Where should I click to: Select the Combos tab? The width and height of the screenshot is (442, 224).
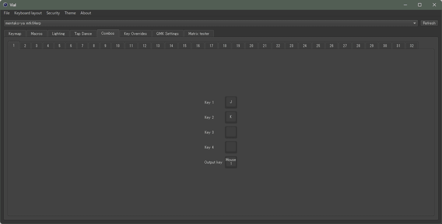(108, 33)
